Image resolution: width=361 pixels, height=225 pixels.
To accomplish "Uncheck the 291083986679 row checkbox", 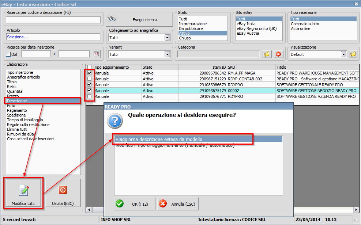I will coord(89,85).
